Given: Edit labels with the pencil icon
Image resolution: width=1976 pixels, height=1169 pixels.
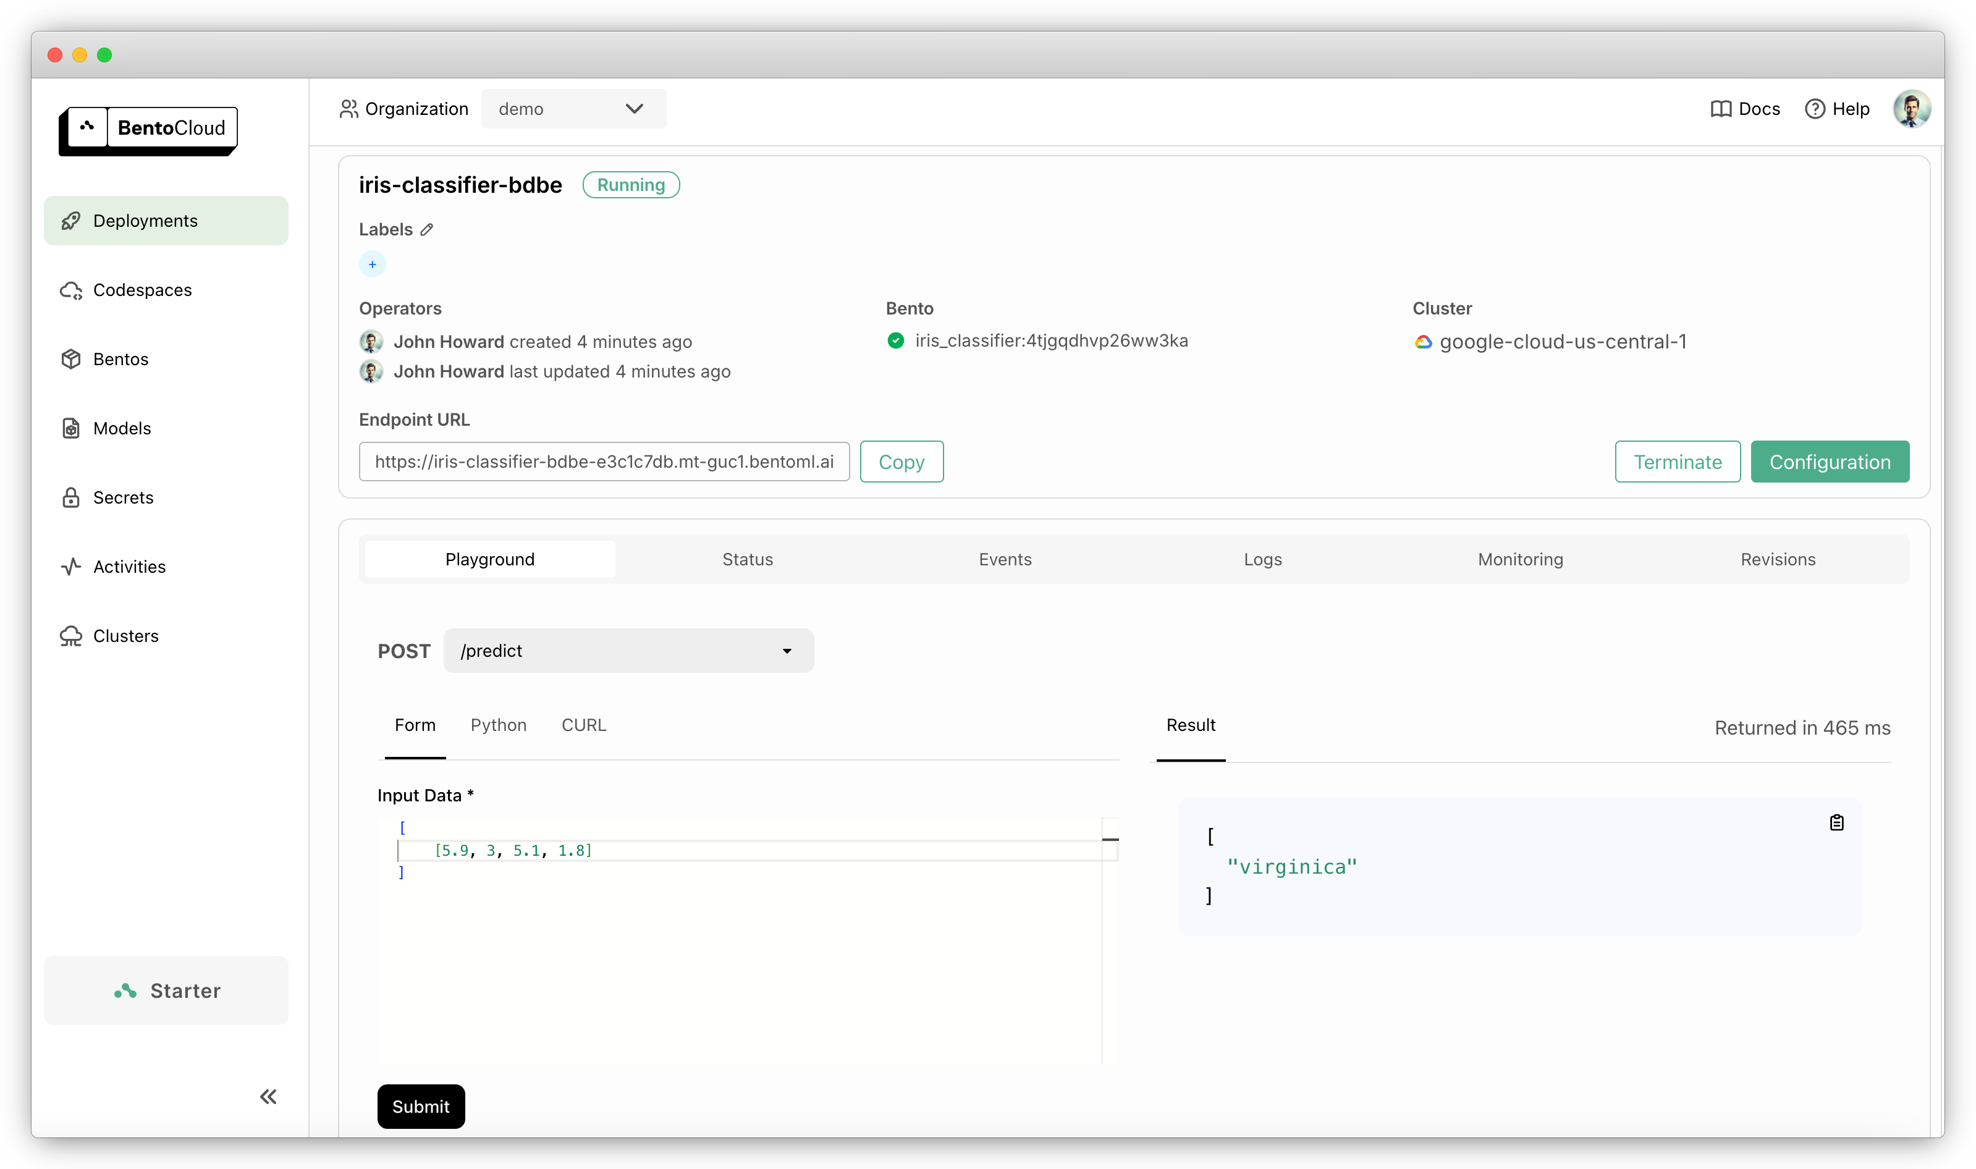Looking at the screenshot, I should coord(427,229).
